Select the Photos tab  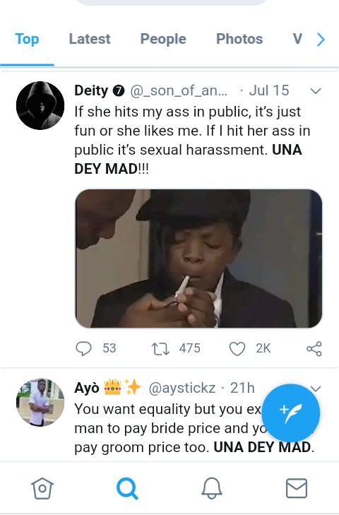(239, 39)
